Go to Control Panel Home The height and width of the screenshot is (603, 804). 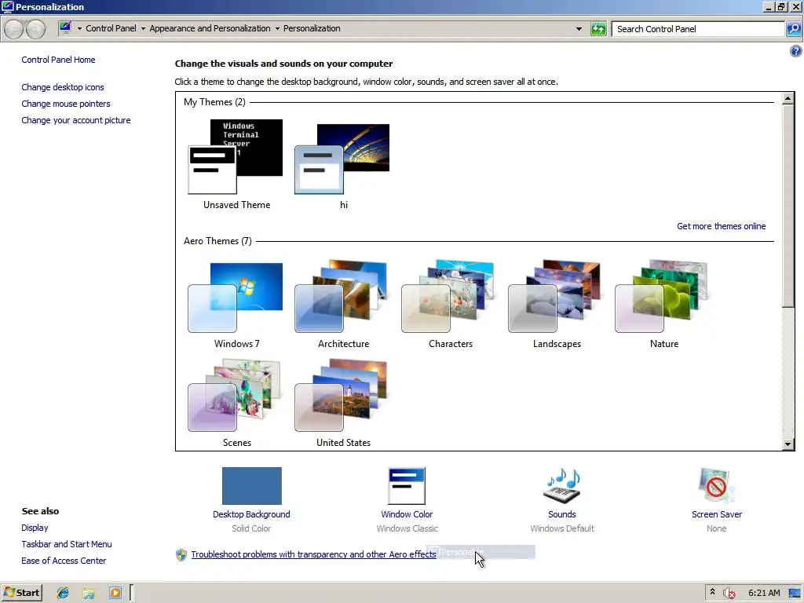58,60
